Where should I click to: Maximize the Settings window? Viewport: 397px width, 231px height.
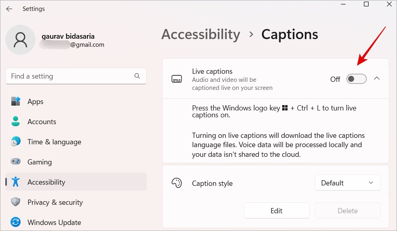click(366, 4)
